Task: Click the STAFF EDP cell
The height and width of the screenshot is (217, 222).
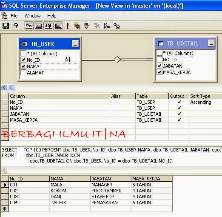Action: (111, 197)
